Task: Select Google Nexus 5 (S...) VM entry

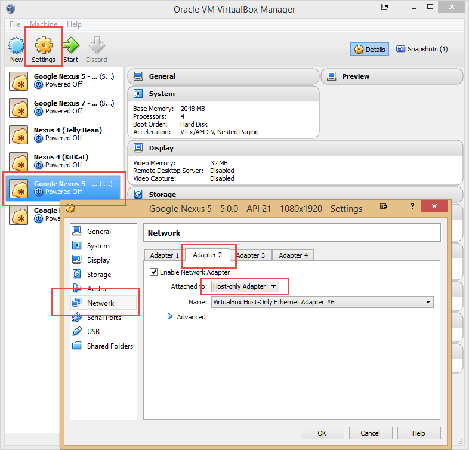Action: [x=64, y=81]
